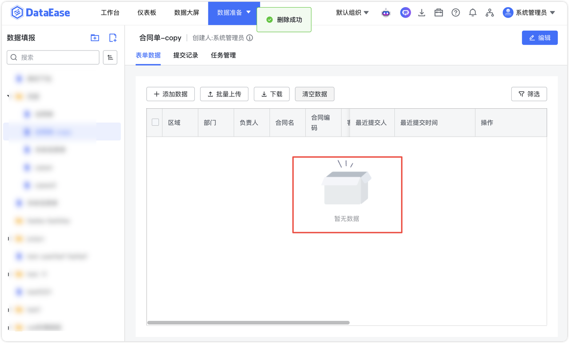Screen dimensions: 569x343
Task: Open the AI robot assistant icon
Action: point(386,13)
